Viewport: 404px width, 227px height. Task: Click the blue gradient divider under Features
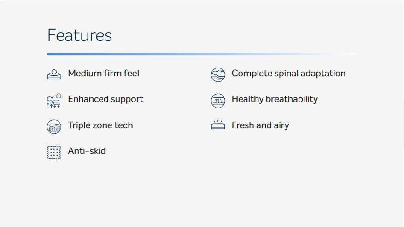[201, 54]
